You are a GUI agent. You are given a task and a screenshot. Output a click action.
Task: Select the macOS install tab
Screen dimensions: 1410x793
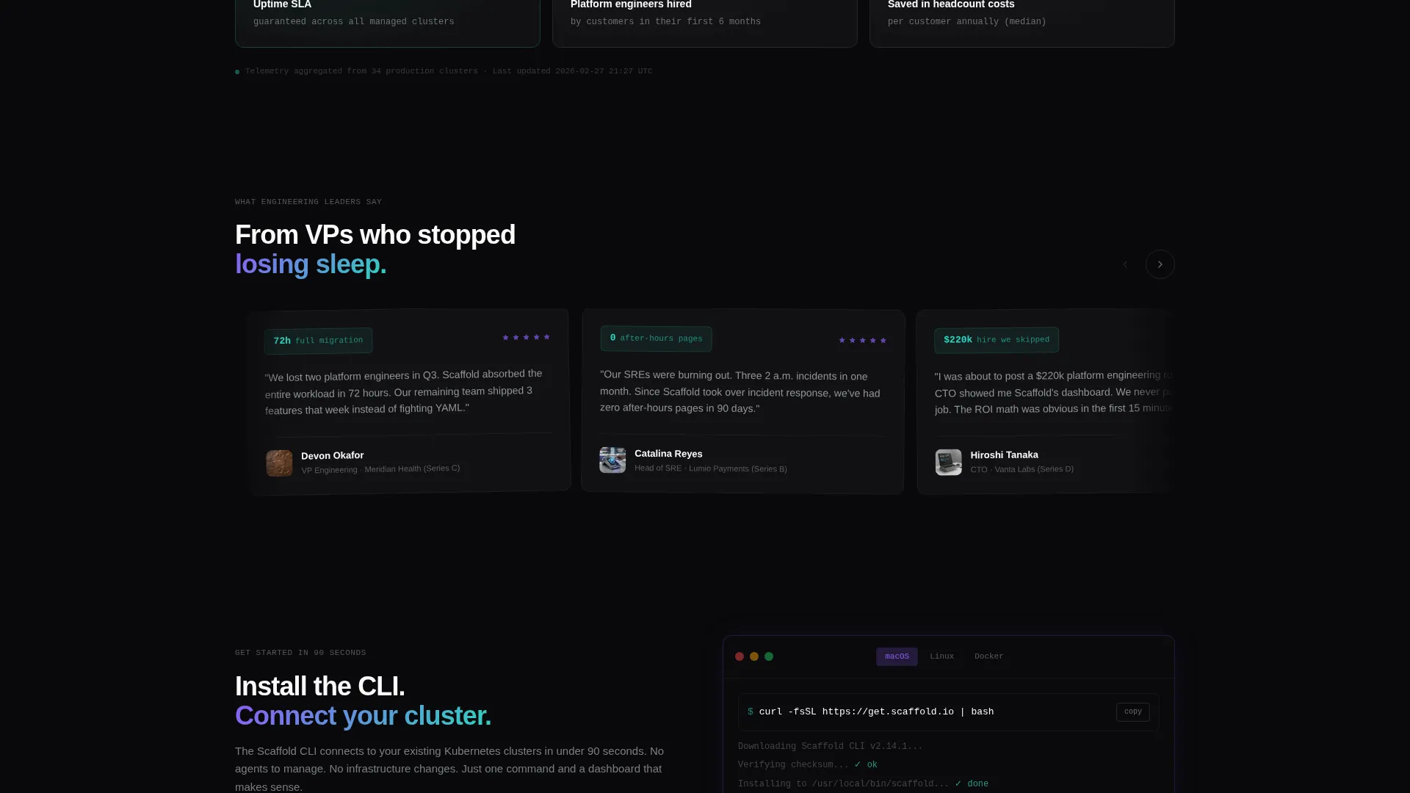(x=897, y=656)
